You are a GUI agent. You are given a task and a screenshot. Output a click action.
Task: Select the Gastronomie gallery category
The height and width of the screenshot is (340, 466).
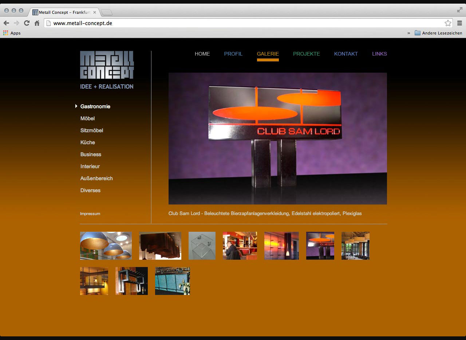click(95, 106)
